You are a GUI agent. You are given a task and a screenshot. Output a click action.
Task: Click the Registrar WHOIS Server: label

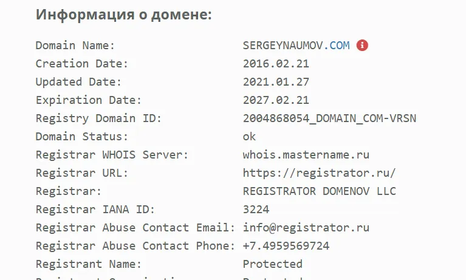click(x=112, y=154)
